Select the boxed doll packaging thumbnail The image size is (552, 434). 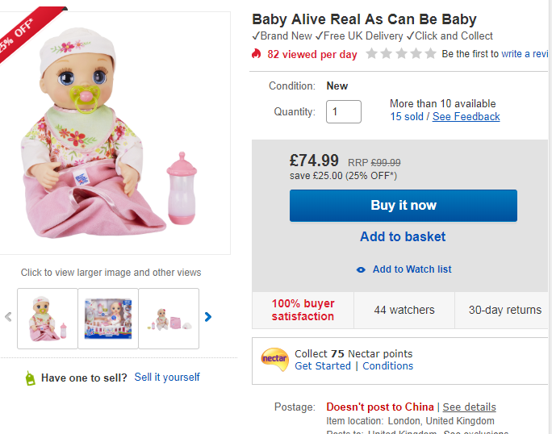108,319
